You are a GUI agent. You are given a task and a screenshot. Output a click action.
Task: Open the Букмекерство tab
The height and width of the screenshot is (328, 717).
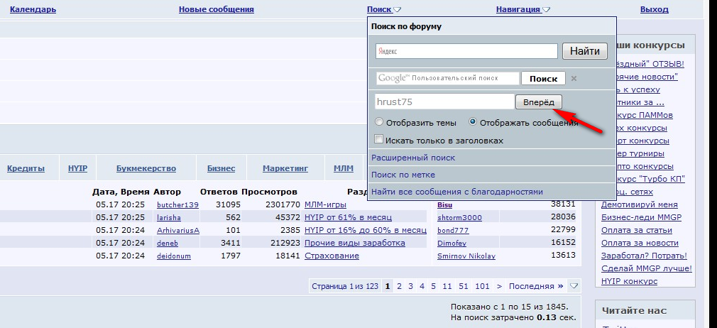tap(146, 169)
